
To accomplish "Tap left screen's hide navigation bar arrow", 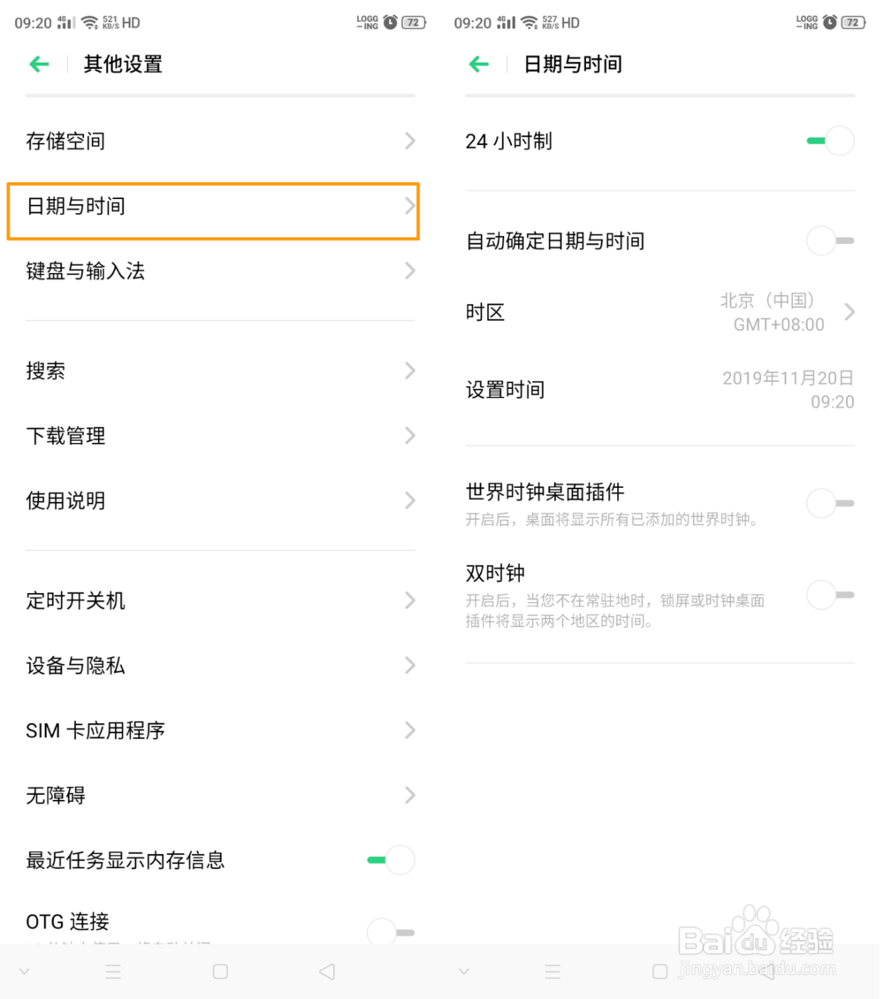I will (x=25, y=972).
